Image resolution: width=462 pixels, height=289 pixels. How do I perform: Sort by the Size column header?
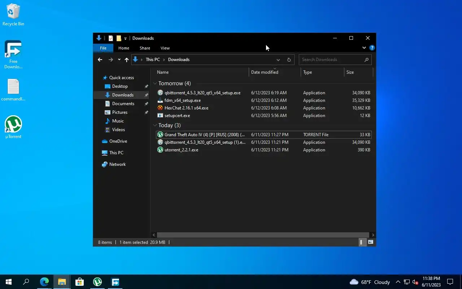click(x=358, y=72)
